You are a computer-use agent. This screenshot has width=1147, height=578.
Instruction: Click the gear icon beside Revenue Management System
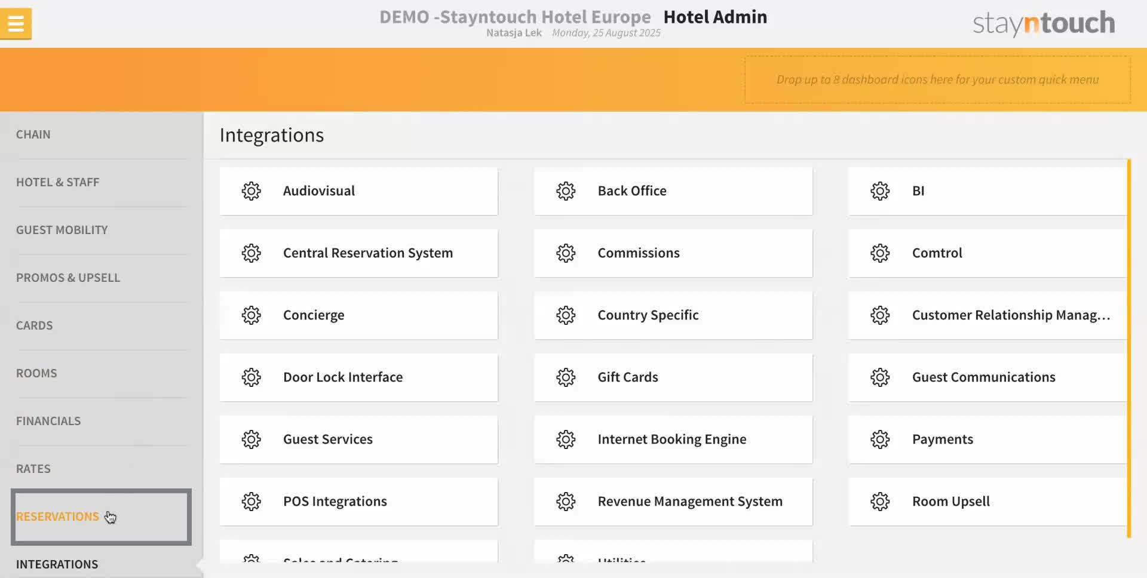(x=566, y=502)
